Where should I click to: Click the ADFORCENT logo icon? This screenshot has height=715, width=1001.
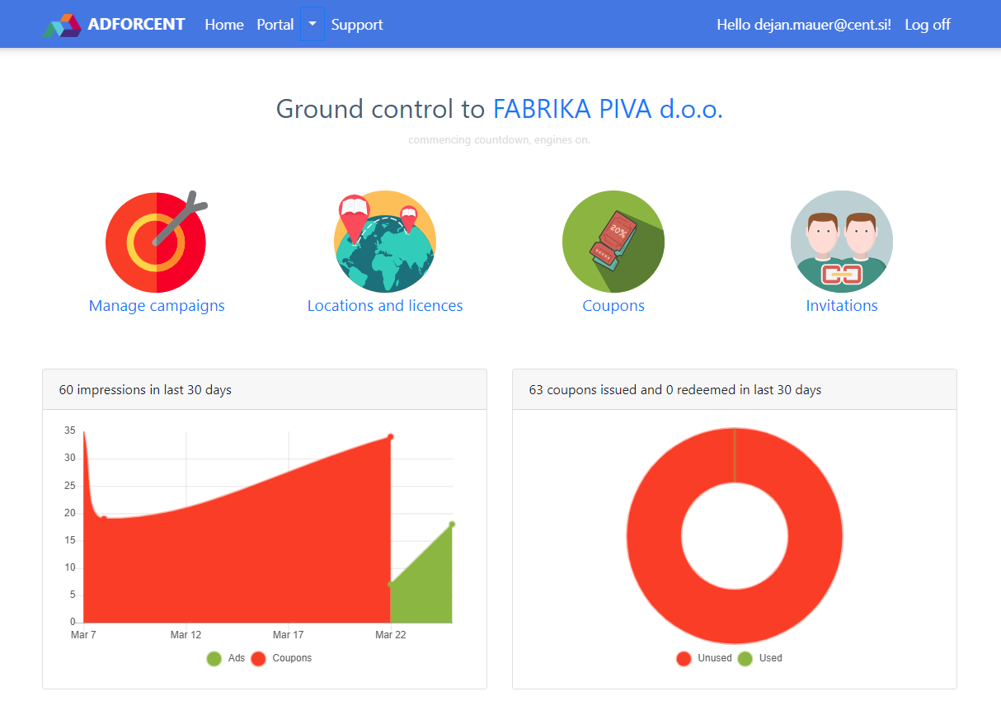coord(62,25)
